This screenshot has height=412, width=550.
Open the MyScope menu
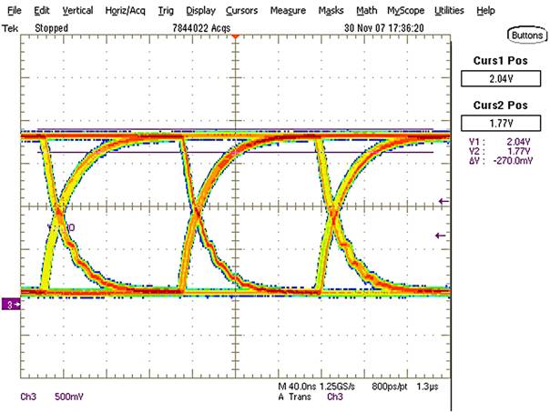(407, 10)
